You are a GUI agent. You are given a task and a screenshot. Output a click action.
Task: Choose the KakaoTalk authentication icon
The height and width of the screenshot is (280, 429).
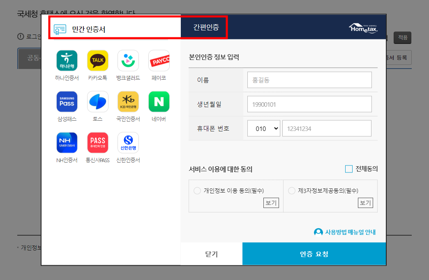click(x=98, y=60)
